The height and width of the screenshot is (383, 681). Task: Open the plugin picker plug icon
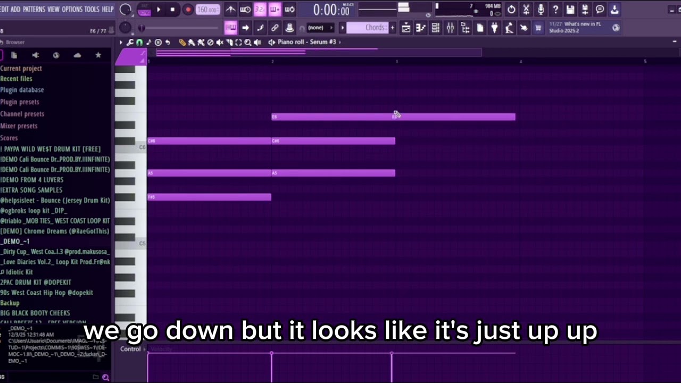(x=494, y=28)
